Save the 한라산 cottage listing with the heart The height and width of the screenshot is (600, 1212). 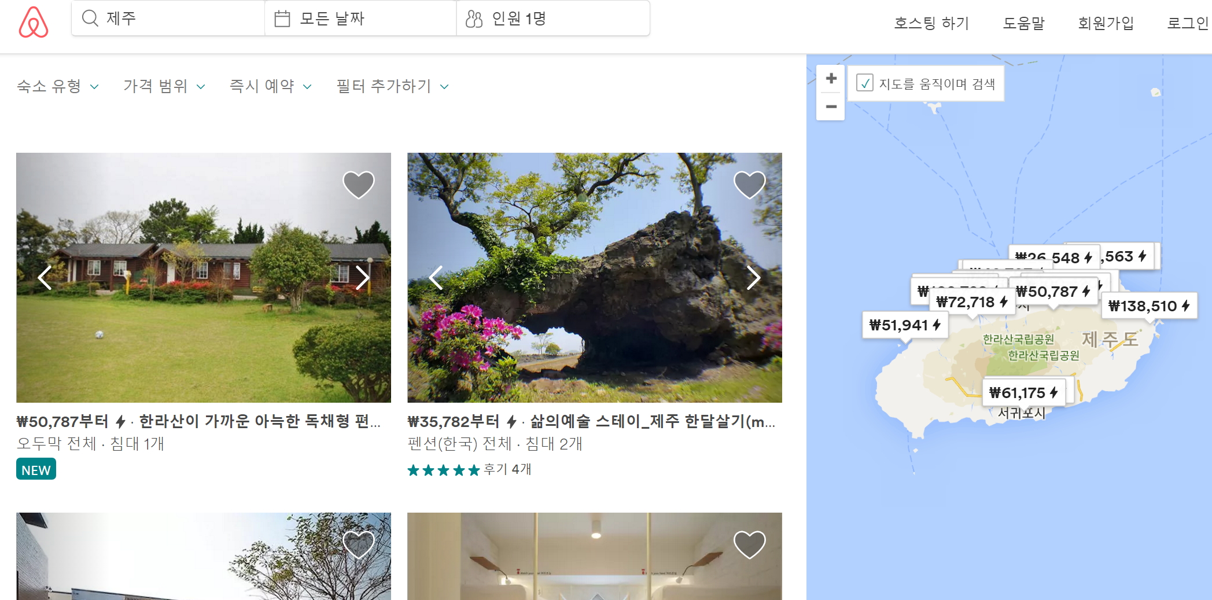[359, 185]
